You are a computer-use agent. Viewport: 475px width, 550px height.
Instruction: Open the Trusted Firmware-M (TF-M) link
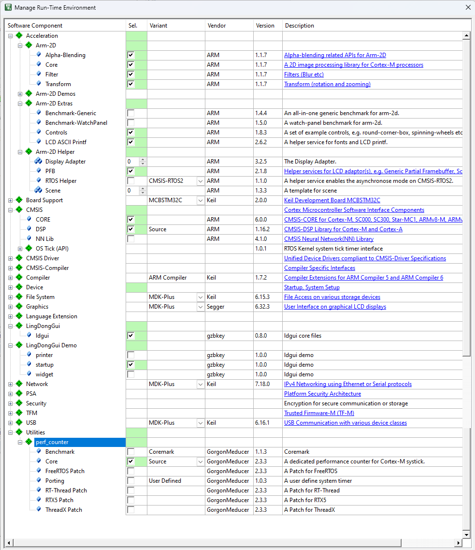click(x=319, y=413)
